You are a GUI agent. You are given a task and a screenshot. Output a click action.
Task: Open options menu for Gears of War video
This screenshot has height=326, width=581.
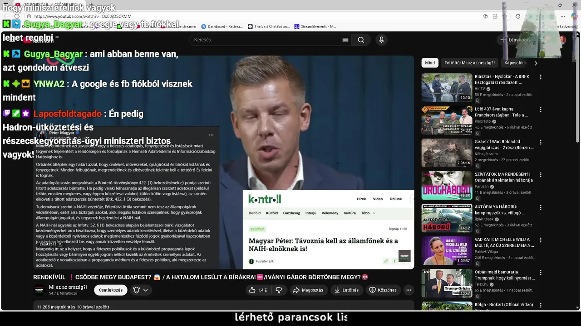[541, 142]
